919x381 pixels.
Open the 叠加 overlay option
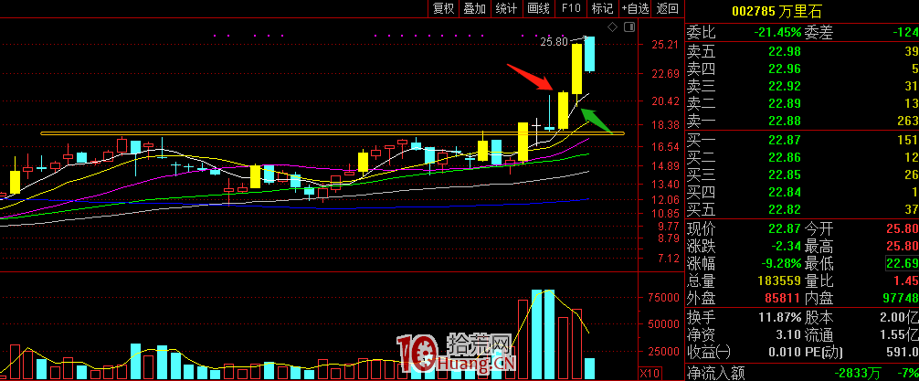pos(475,8)
